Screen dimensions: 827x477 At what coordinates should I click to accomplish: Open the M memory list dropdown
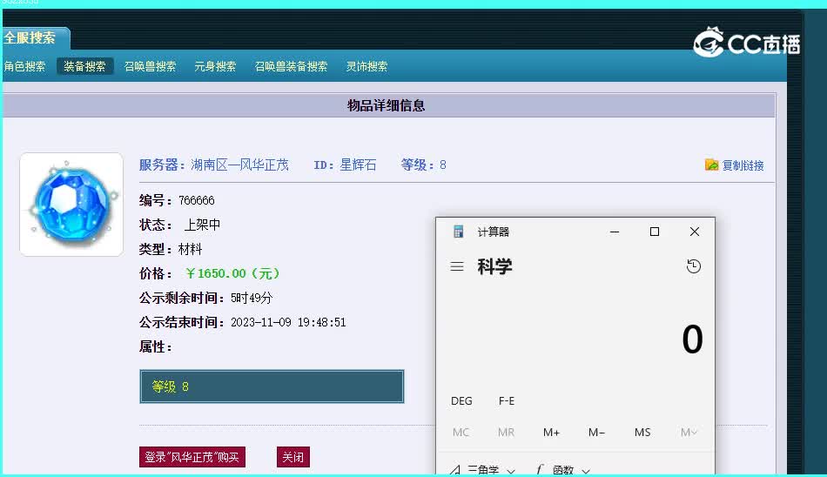pyautogui.click(x=688, y=433)
